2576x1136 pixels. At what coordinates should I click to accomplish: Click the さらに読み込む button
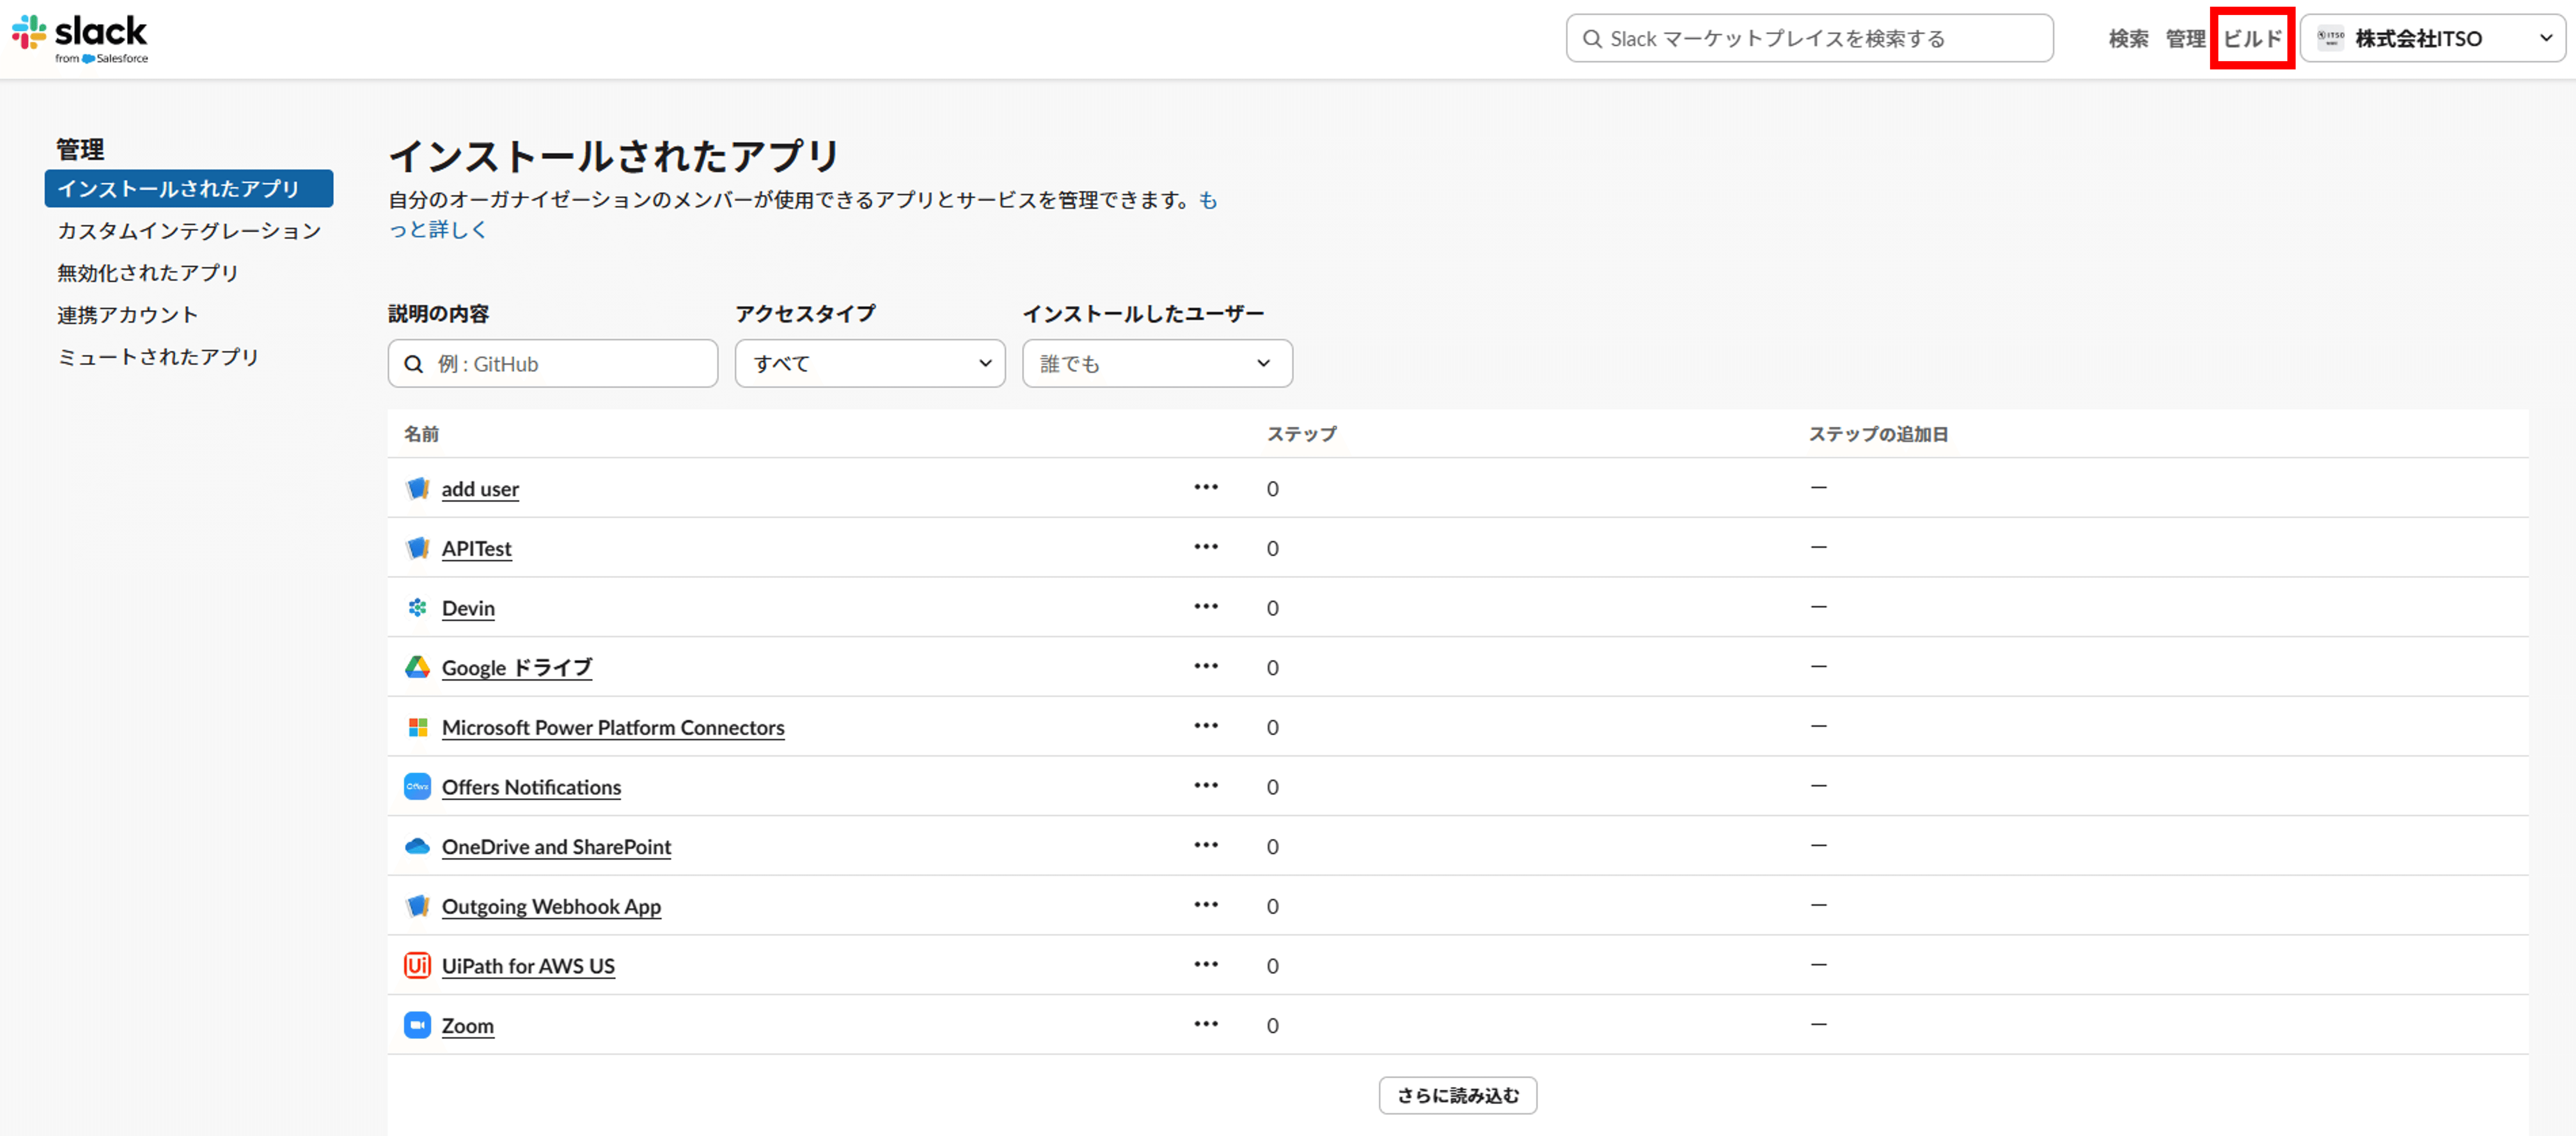[x=1457, y=1095]
